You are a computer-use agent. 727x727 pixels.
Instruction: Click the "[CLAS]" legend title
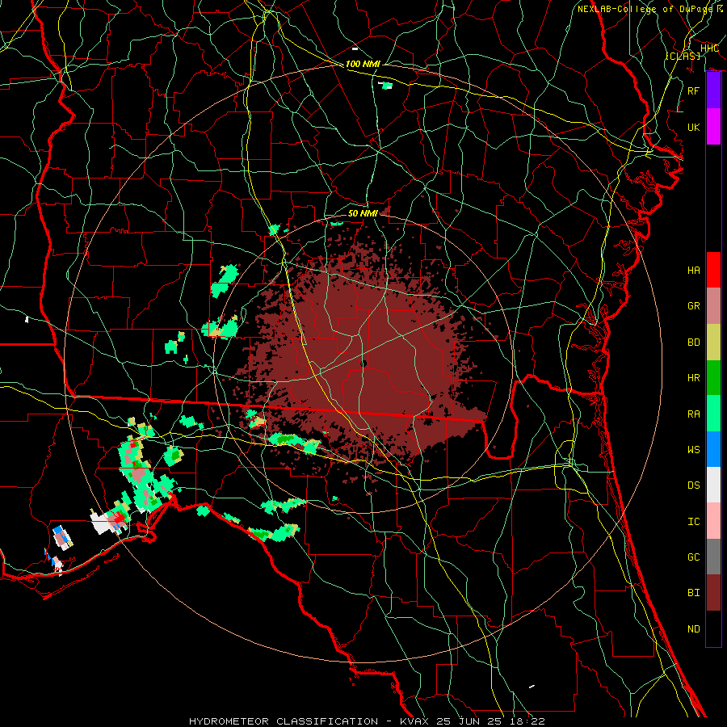click(x=683, y=56)
